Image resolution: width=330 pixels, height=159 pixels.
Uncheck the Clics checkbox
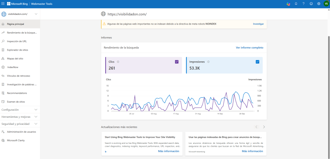pos(177,62)
